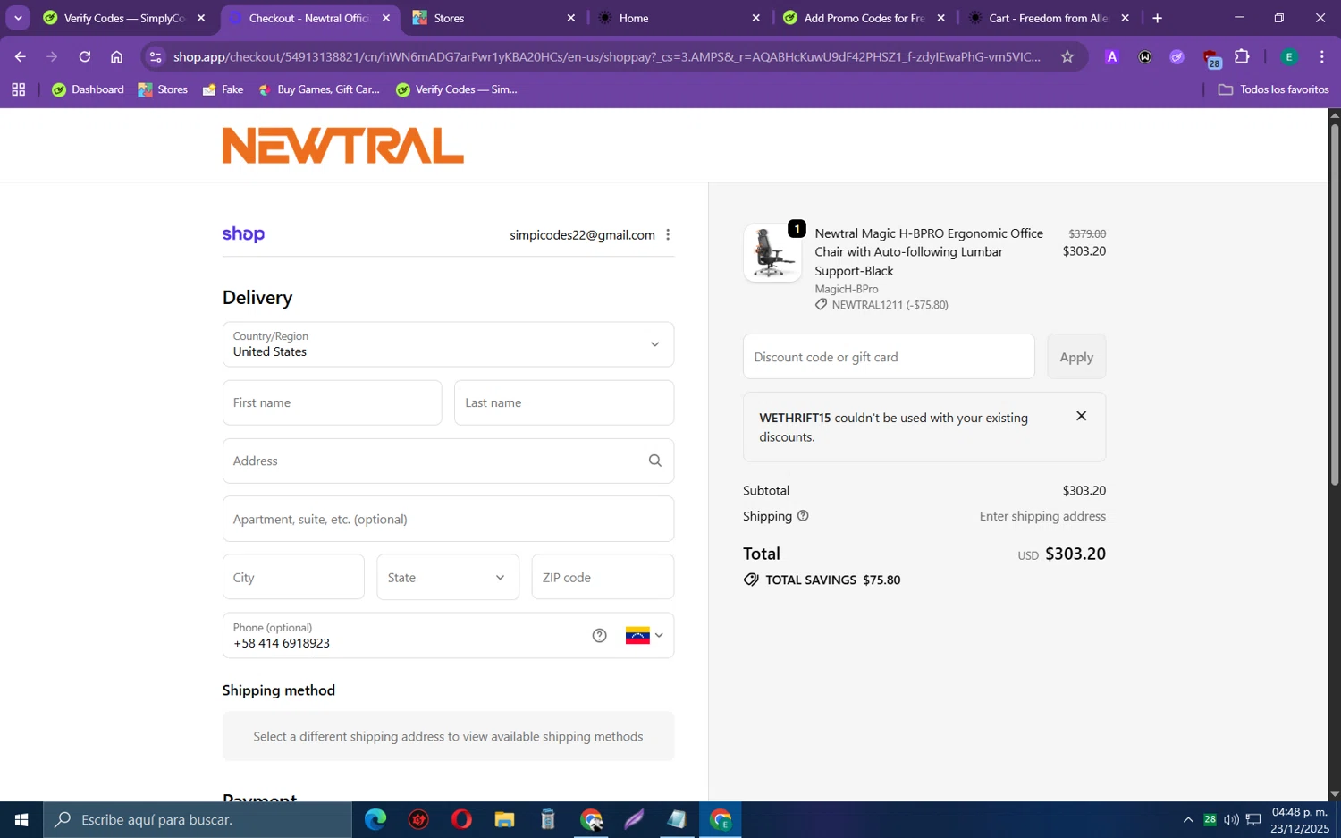
Task: Open the apps grid in bookmarks bar
Action: [x=18, y=89]
